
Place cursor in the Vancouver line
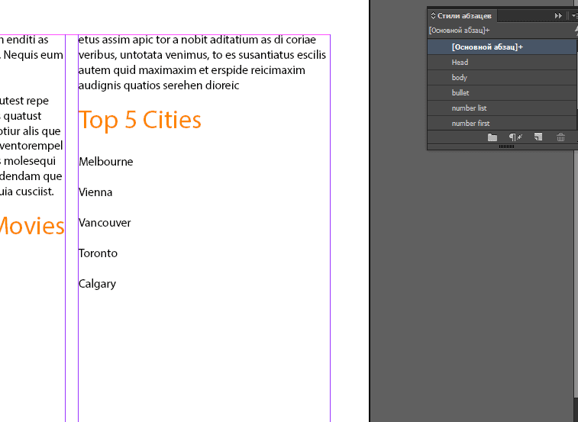coord(105,223)
